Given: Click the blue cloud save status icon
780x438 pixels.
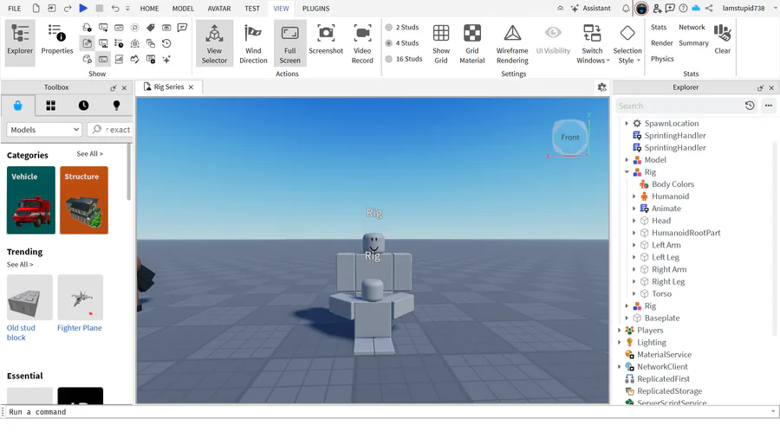Looking at the screenshot, I should click(696, 8).
